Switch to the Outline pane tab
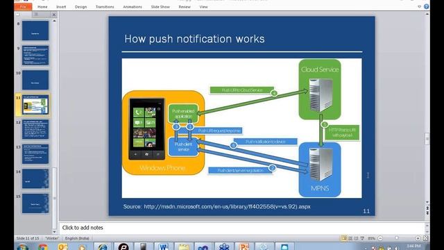 (x=36, y=14)
